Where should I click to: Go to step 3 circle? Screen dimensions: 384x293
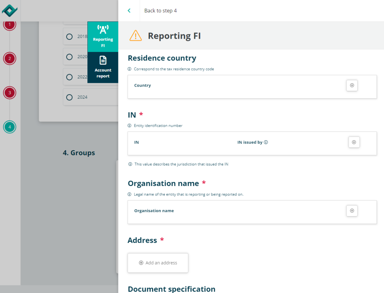click(10, 93)
